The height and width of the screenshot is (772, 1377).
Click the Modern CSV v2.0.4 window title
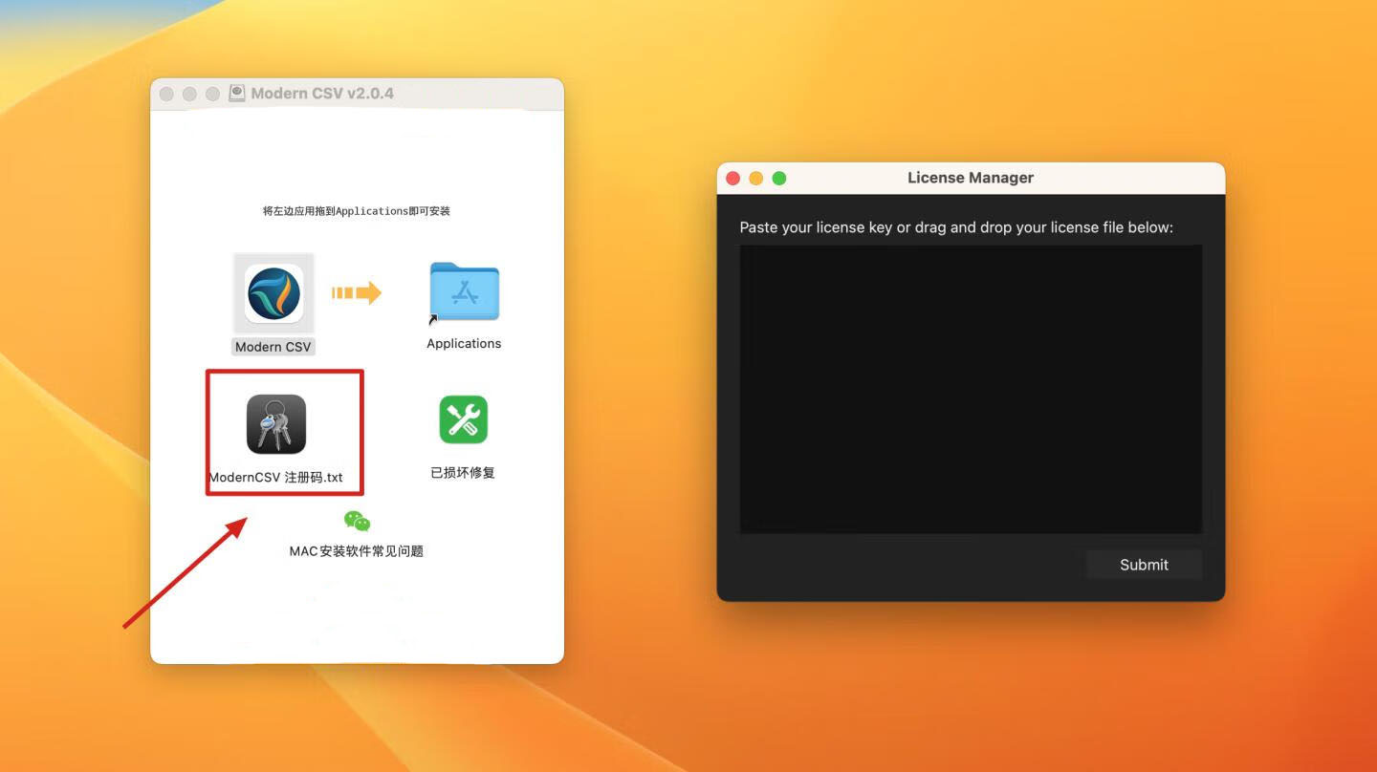(x=322, y=94)
